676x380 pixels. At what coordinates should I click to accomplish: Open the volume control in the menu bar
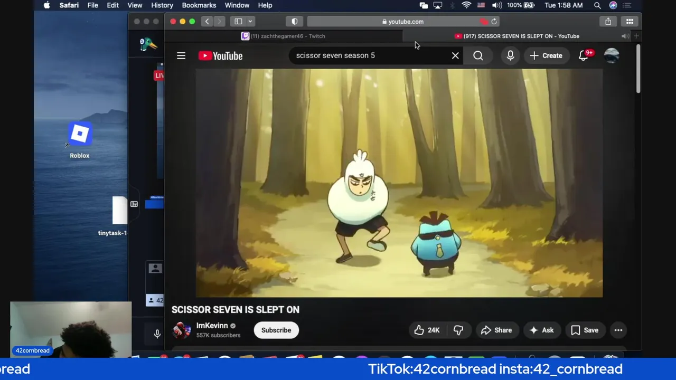click(497, 5)
